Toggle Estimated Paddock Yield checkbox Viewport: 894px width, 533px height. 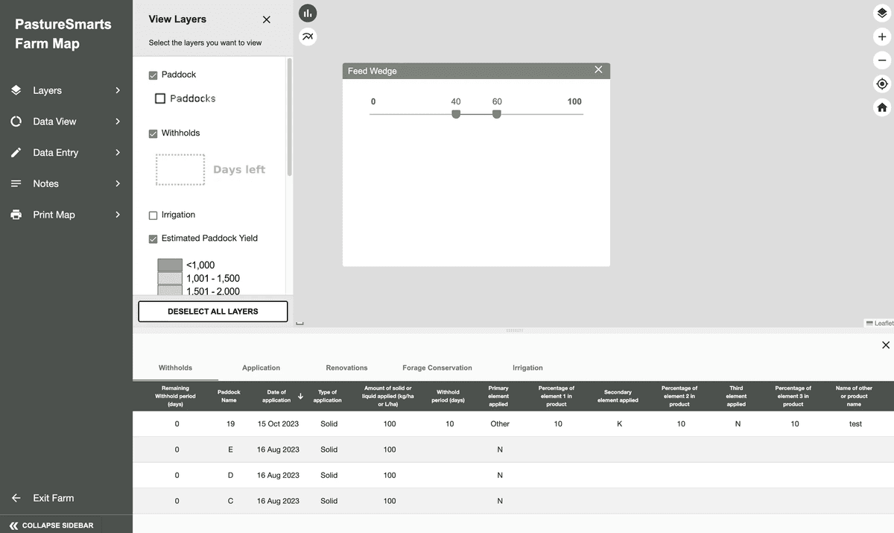(x=153, y=239)
